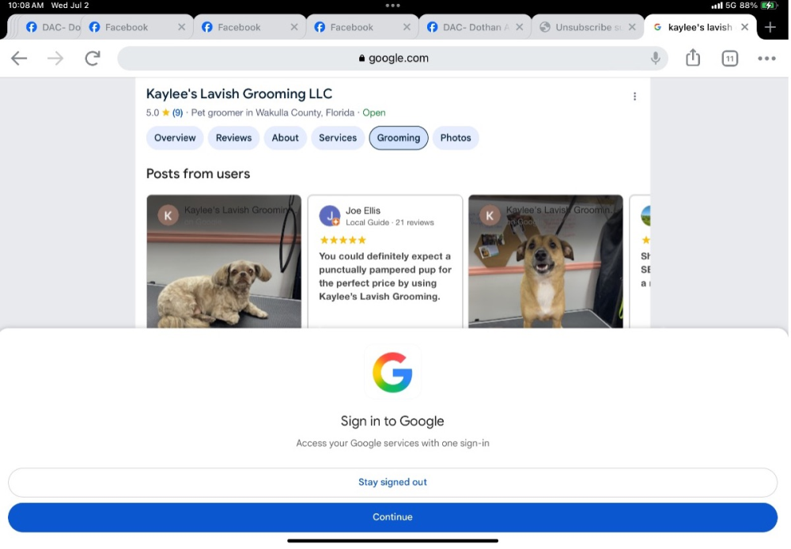Open the browser three-dot menu
Screen dimensions: 791x549
point(766,59)
